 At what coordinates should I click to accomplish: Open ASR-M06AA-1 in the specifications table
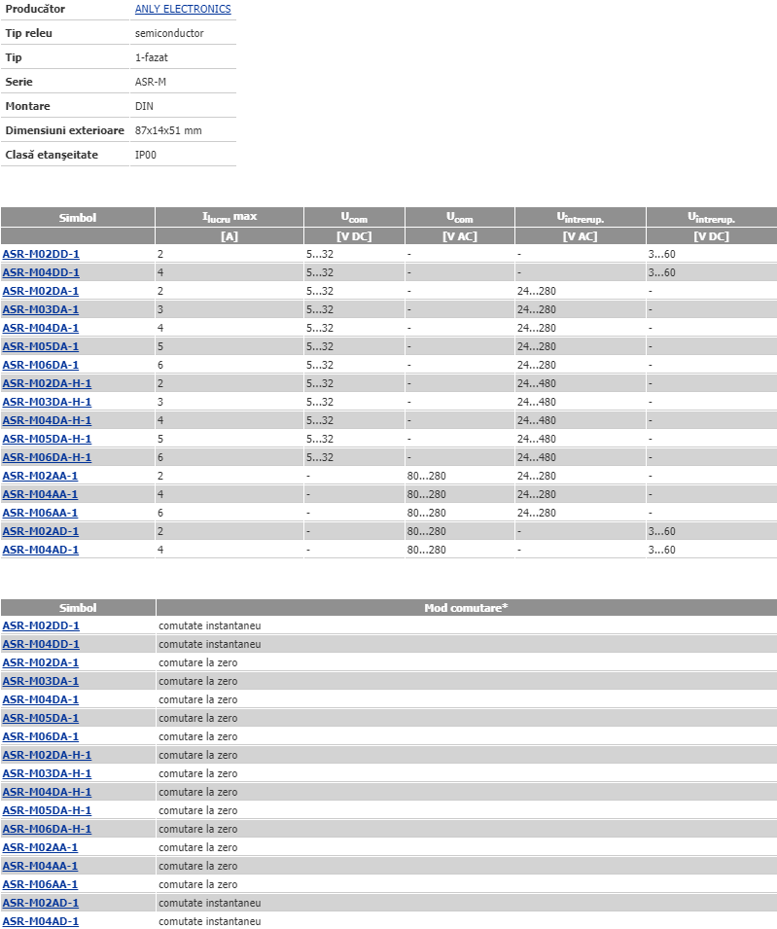pos(40,513)
